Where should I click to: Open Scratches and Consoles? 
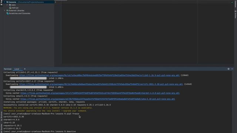(x=20, y=13)
